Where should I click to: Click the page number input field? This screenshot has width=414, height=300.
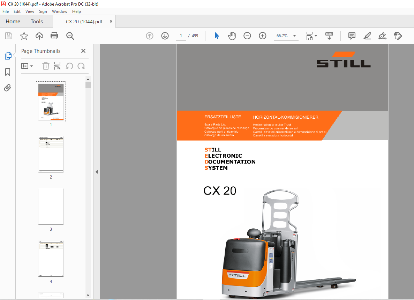[181, 36]
